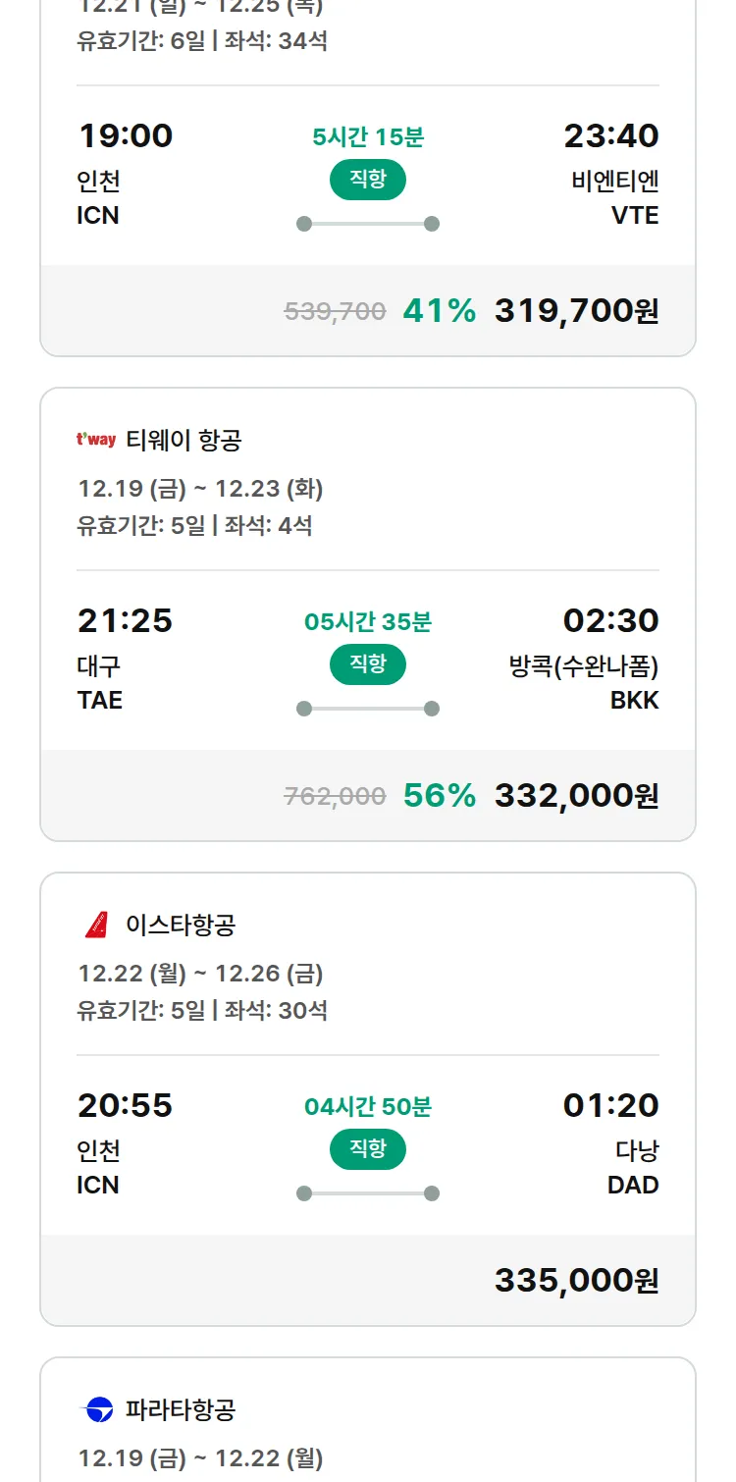Tap the VTE arrival airport code
Screen dimensions: 736x1482
tap(635, 216)
